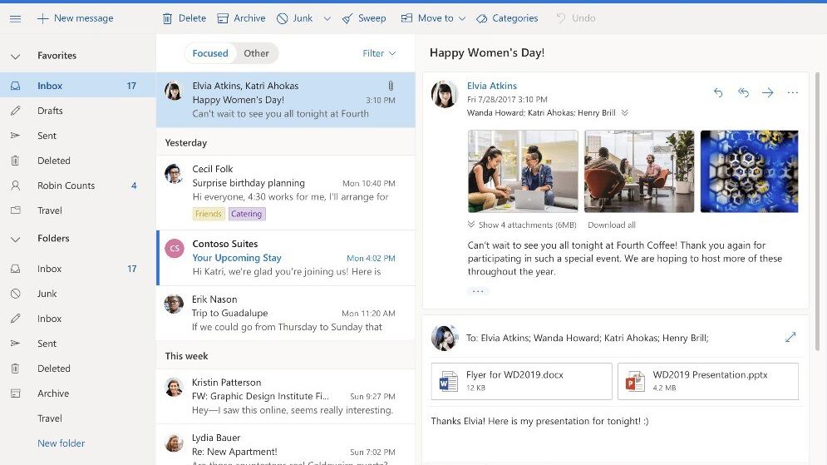This screenshot has width=827, height=465.
Task: Click the hamburger menu icon
Action: (15, 18)
